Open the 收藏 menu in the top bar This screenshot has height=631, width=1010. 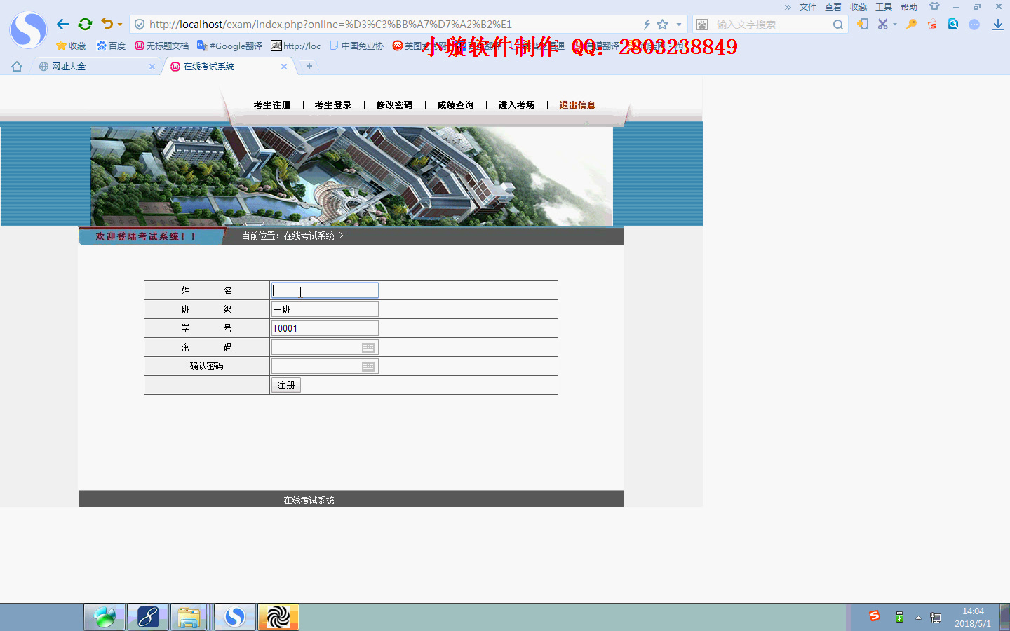click(858, 7)
